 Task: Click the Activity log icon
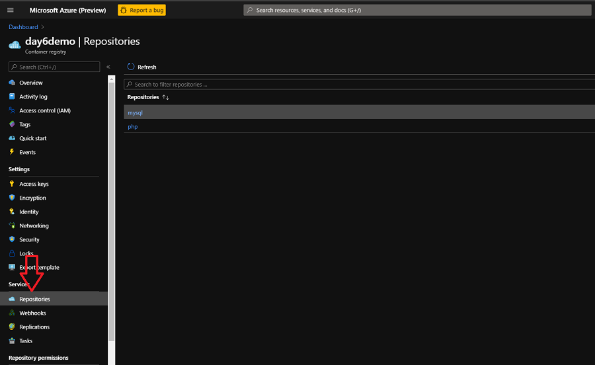pos(12,97)
